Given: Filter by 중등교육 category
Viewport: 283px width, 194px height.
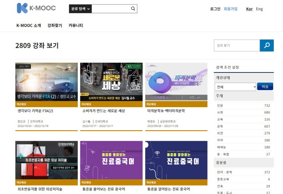Looking at the screenshot, I should pyautogui.click(x=243, y=179).
